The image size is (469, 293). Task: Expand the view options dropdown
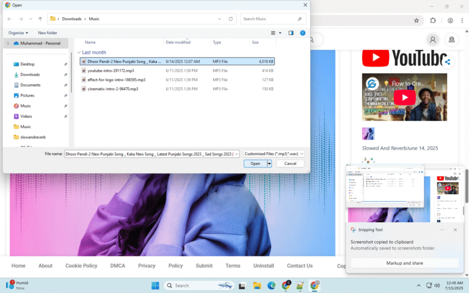pos(280,32)
